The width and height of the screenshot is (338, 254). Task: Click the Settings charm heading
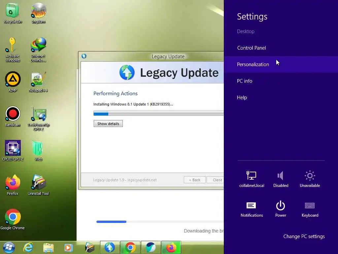[x=252, y=17]
